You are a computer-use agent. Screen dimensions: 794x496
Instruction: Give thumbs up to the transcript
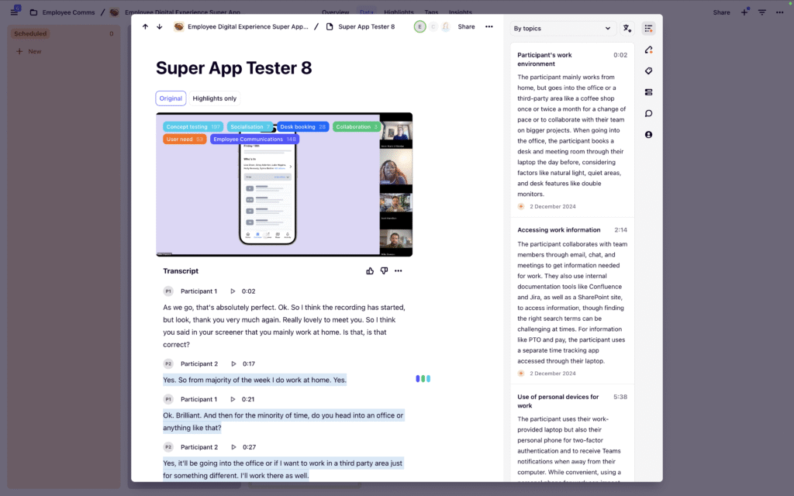click(370, 271)
